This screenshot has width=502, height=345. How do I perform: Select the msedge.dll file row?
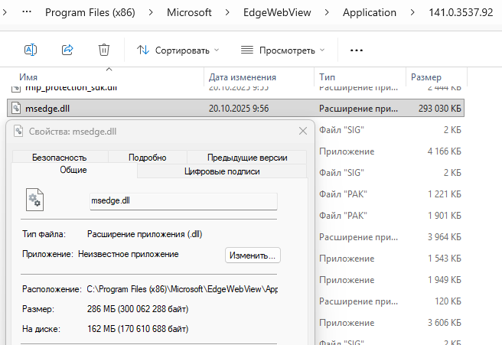236,108
